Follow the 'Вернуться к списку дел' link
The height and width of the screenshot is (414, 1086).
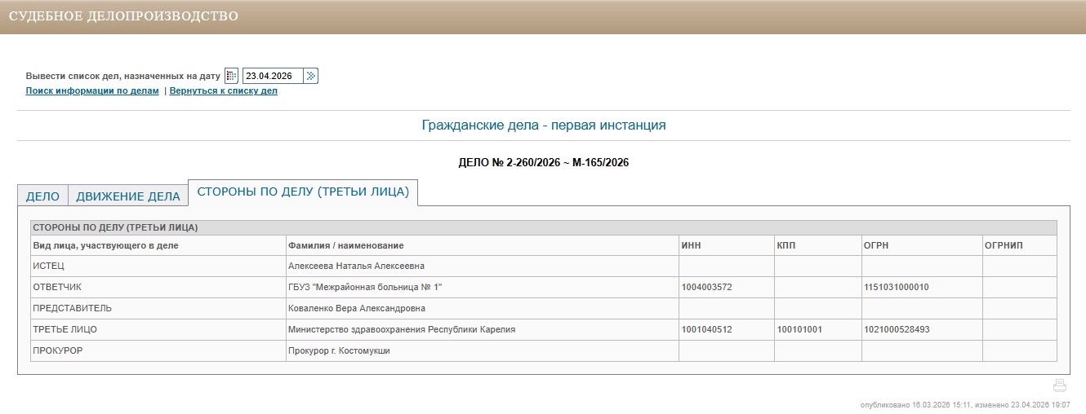(223, 91)
